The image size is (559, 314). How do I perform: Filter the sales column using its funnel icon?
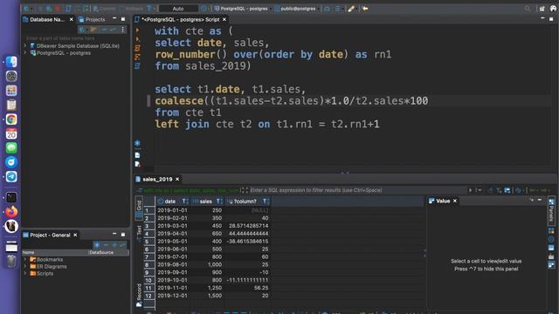[x=219, y=201]
